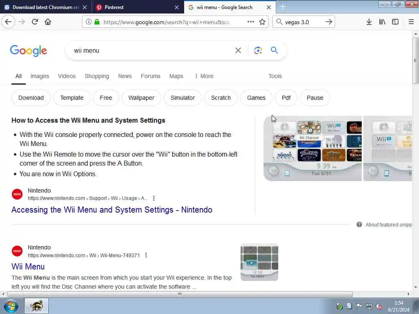Apply the Games filter chip

[256, 98]
